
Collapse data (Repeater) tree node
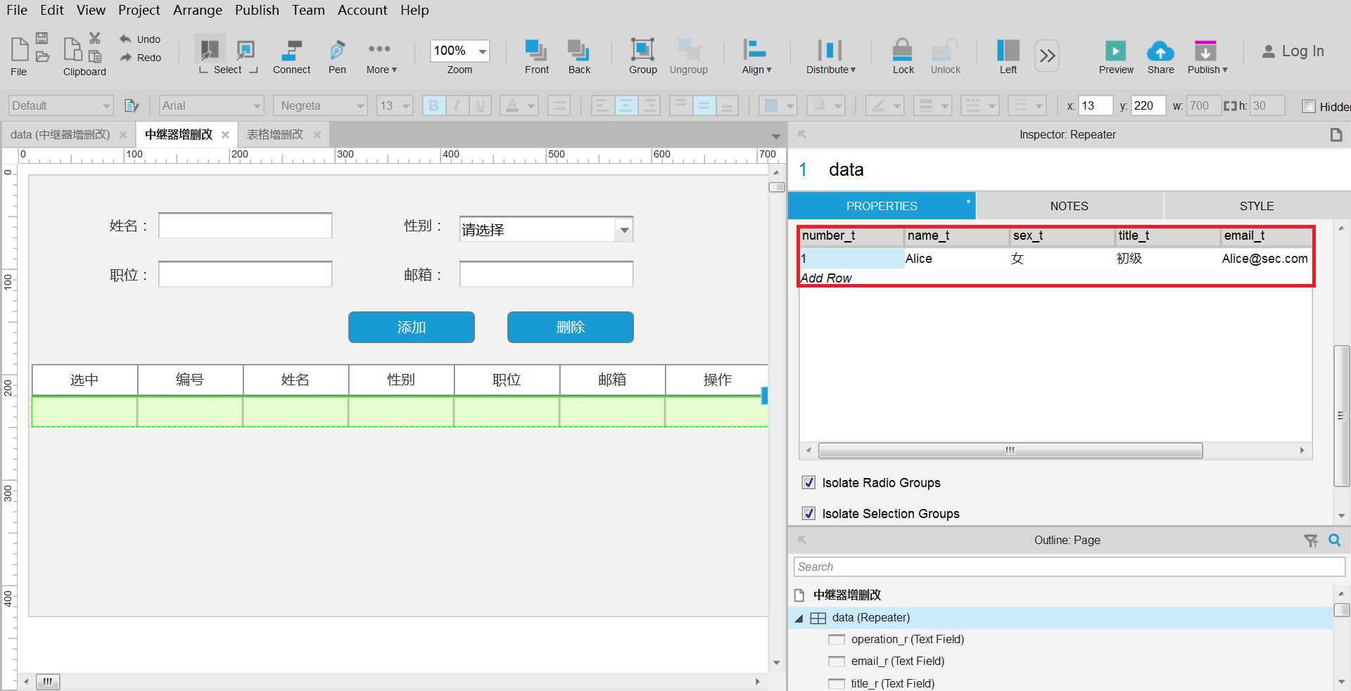799,619
